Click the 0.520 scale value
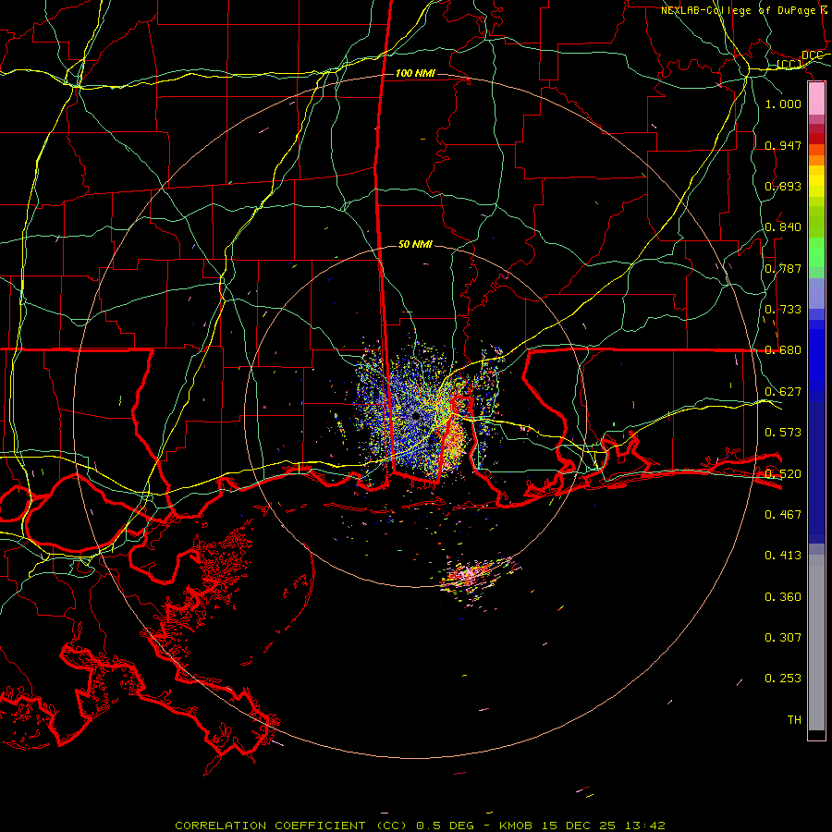Viewport: 832px width, 832px height. (783, 473)
